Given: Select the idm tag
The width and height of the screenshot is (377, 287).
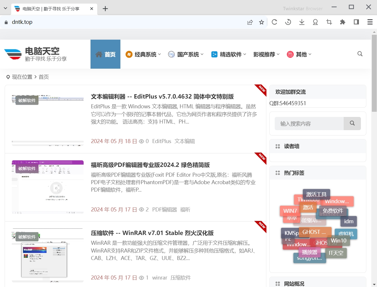Looking at the screenshot, I should click(349, 221).
